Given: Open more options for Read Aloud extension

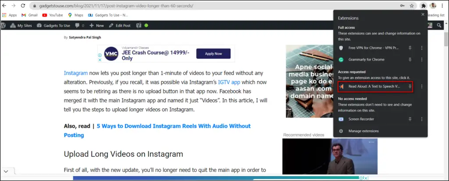Looking at the screenshot, I should [x=421, y=86].
